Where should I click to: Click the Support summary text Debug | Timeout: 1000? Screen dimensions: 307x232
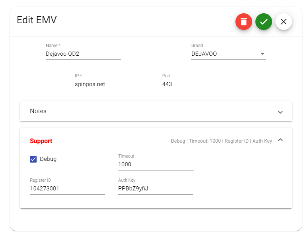[x=196, y=141]
